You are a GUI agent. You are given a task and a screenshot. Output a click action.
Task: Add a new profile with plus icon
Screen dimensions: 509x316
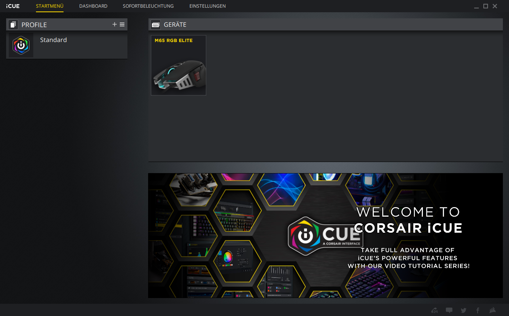click(x=114, y=24)
